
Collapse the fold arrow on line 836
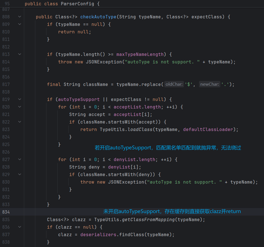tap(20, 227)
